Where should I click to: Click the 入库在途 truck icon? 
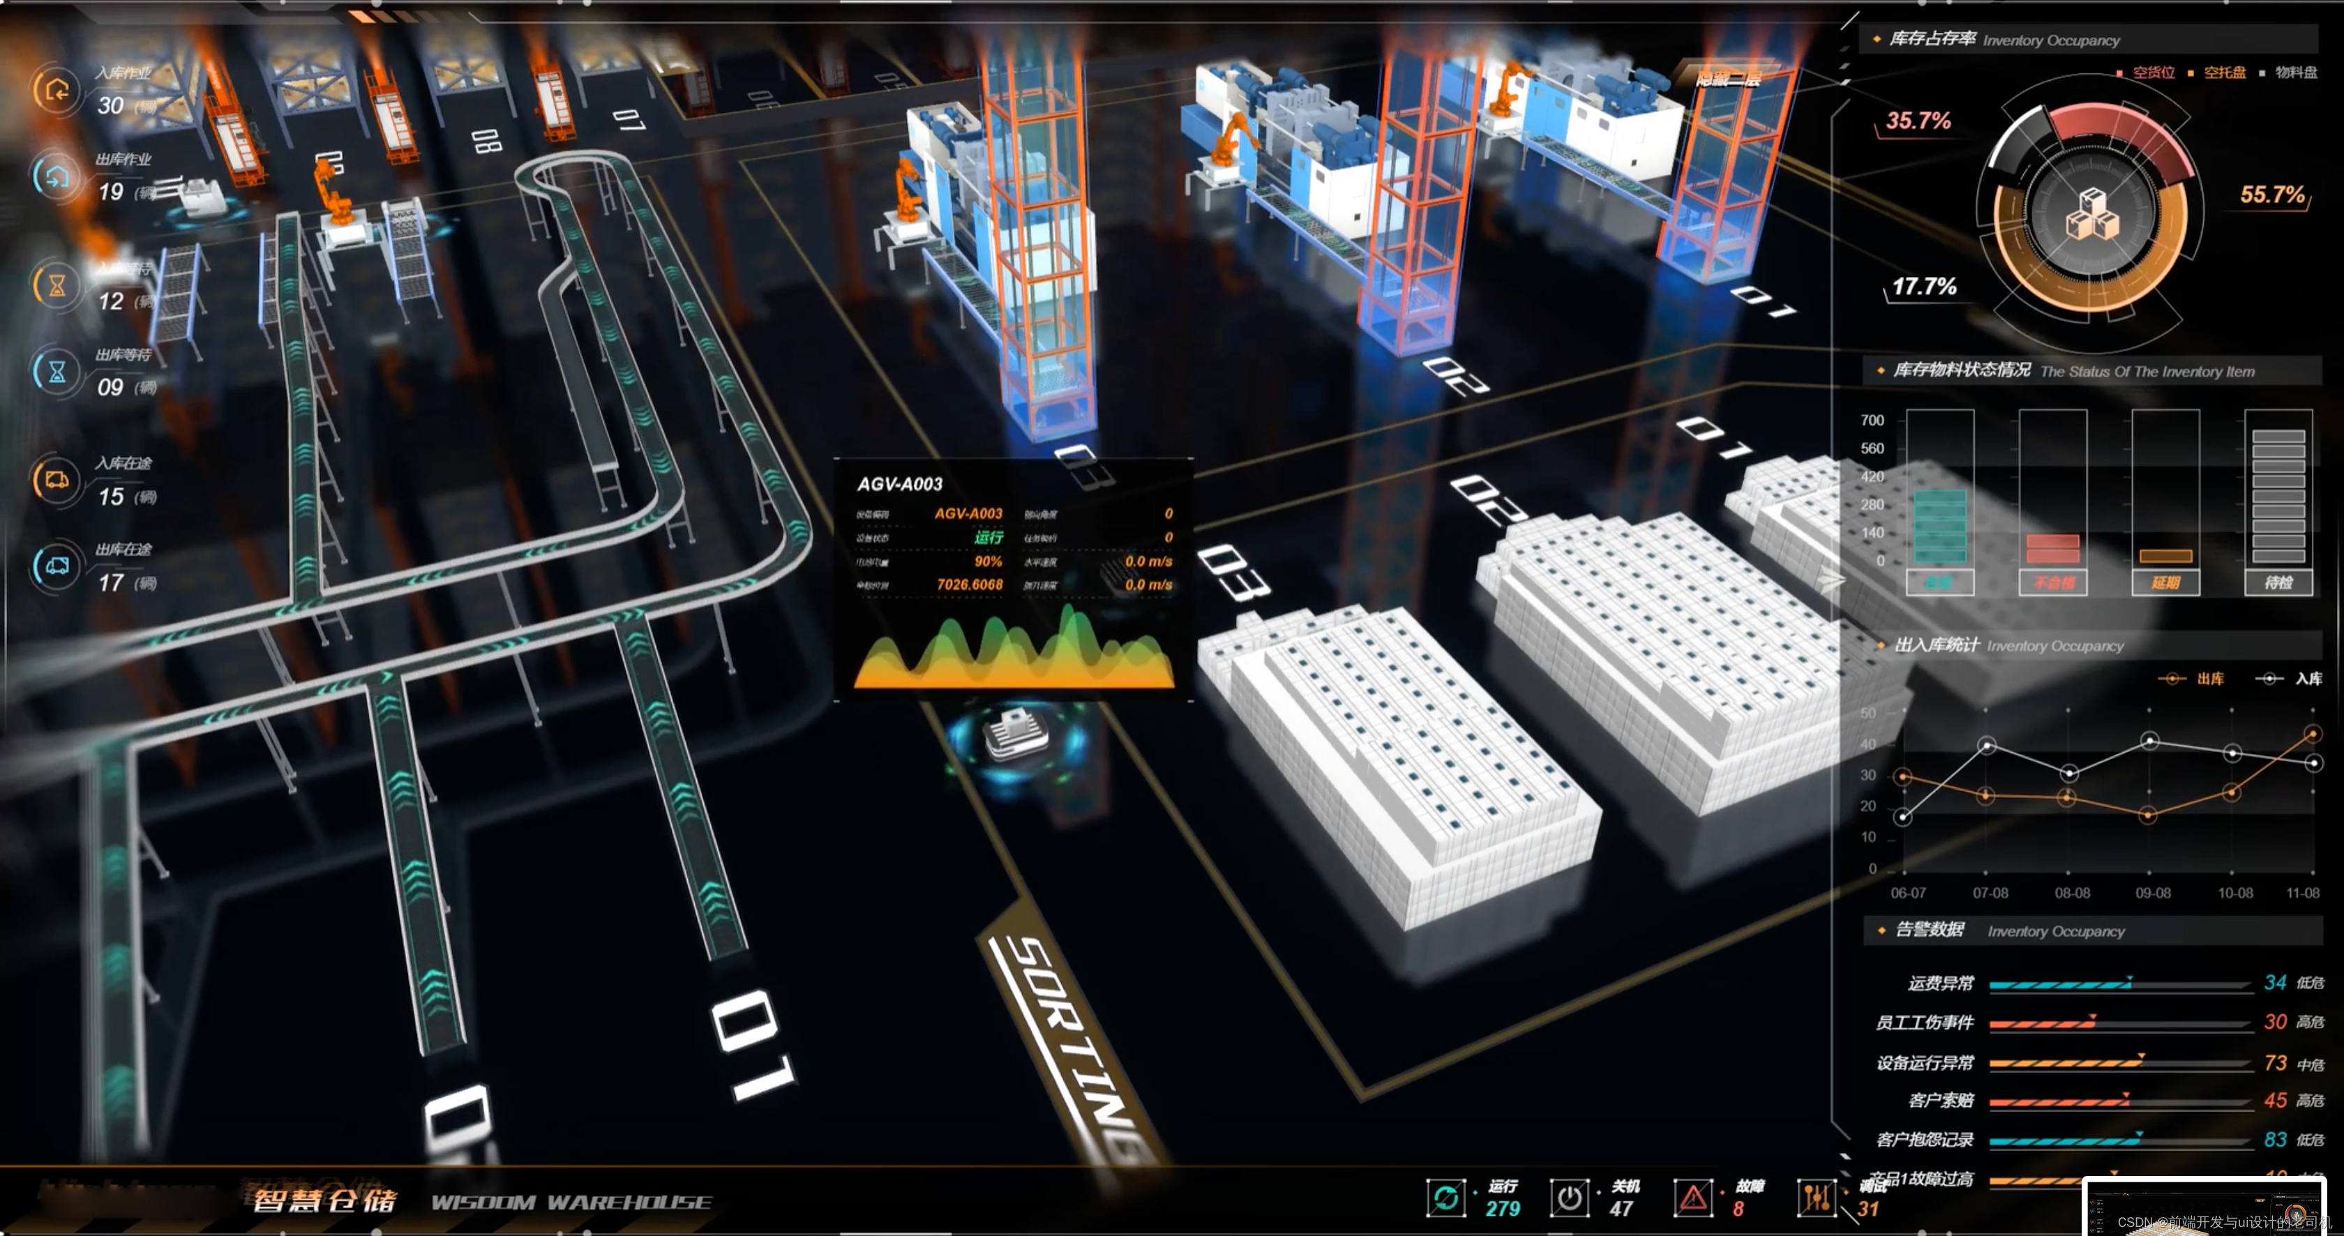click(56, 479)
